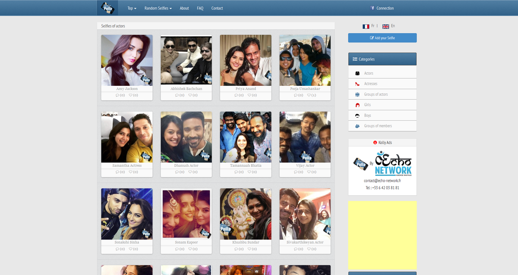This screenshot has width=518, height=275.
Task: Open the FAQ menu item
Action: 200,8
